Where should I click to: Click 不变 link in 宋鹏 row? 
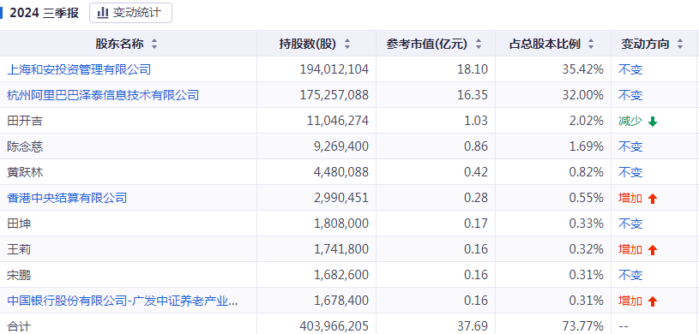630,275
